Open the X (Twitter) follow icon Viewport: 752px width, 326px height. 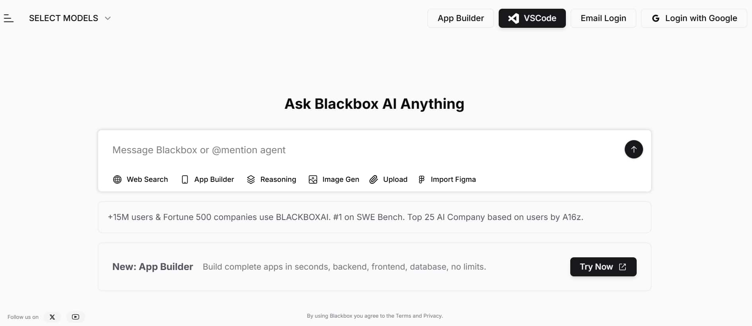click(x=52, y=317)
